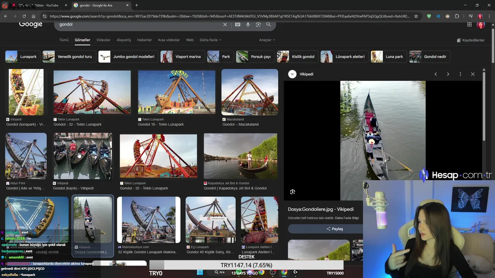Image resolution: width=495 pixels, height=278 pixels.
Task: Open the 32 Kişilik Gondol Lunapark Makina image
Action: click(x=149, y=220)
